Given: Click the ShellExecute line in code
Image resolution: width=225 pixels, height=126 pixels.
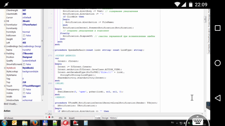Looking at the screenshot, I should (90, 92).
